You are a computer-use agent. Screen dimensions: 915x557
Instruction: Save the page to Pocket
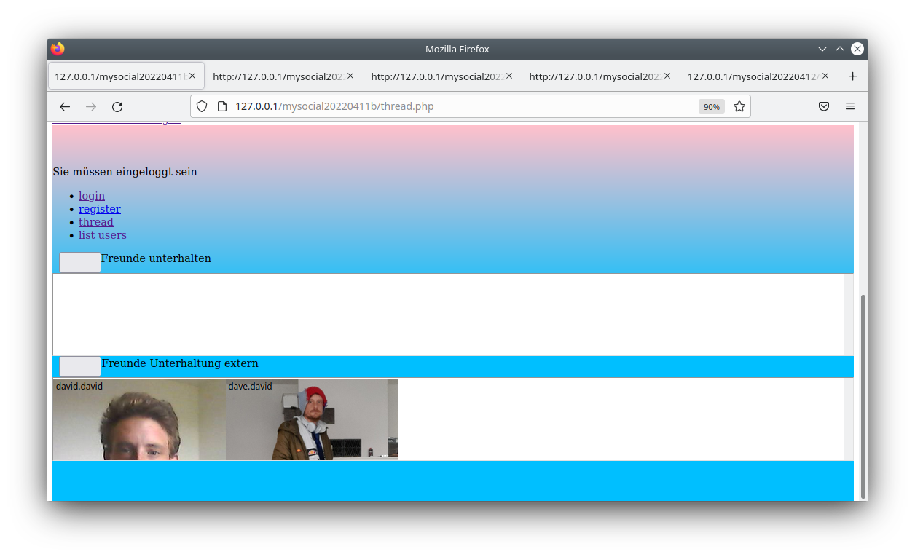pyautogui.click(x=824, y=106)
